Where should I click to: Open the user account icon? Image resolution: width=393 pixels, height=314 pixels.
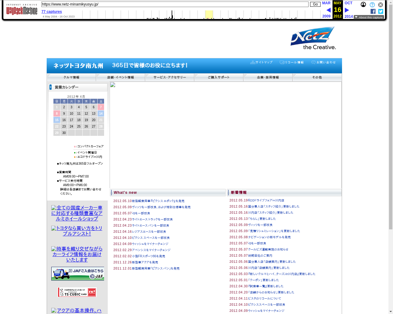(x=363, y=5)
